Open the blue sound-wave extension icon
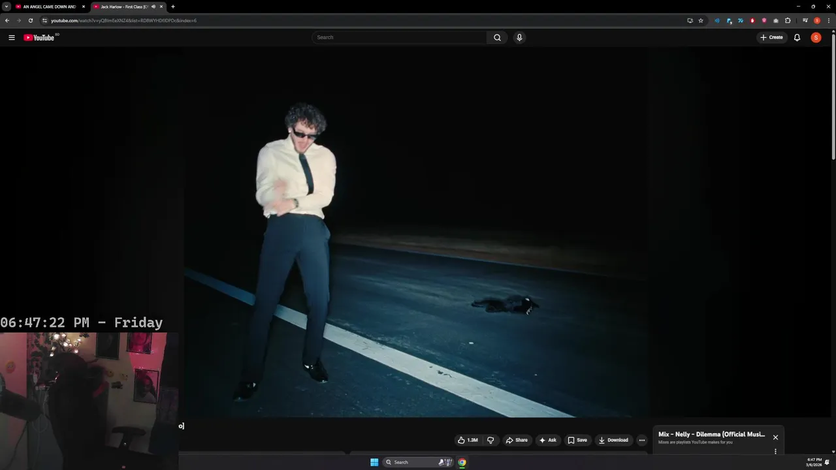Screen dimensions: 836x470 pos(717,20)
